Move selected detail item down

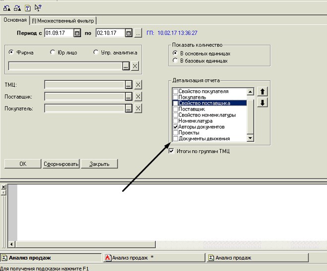[263, 103]
